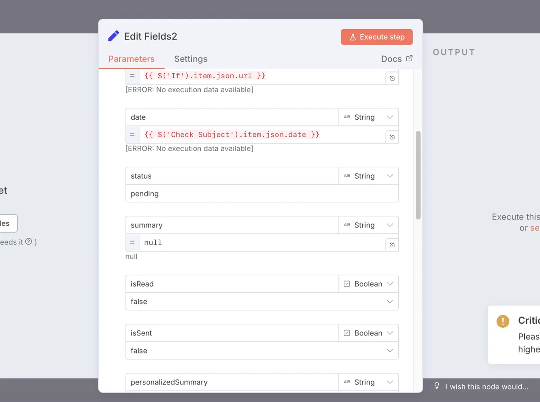The image size is (540, 402).
Task: Click the pencil icon beside Edit Fields2
Action: pos(114,36)
